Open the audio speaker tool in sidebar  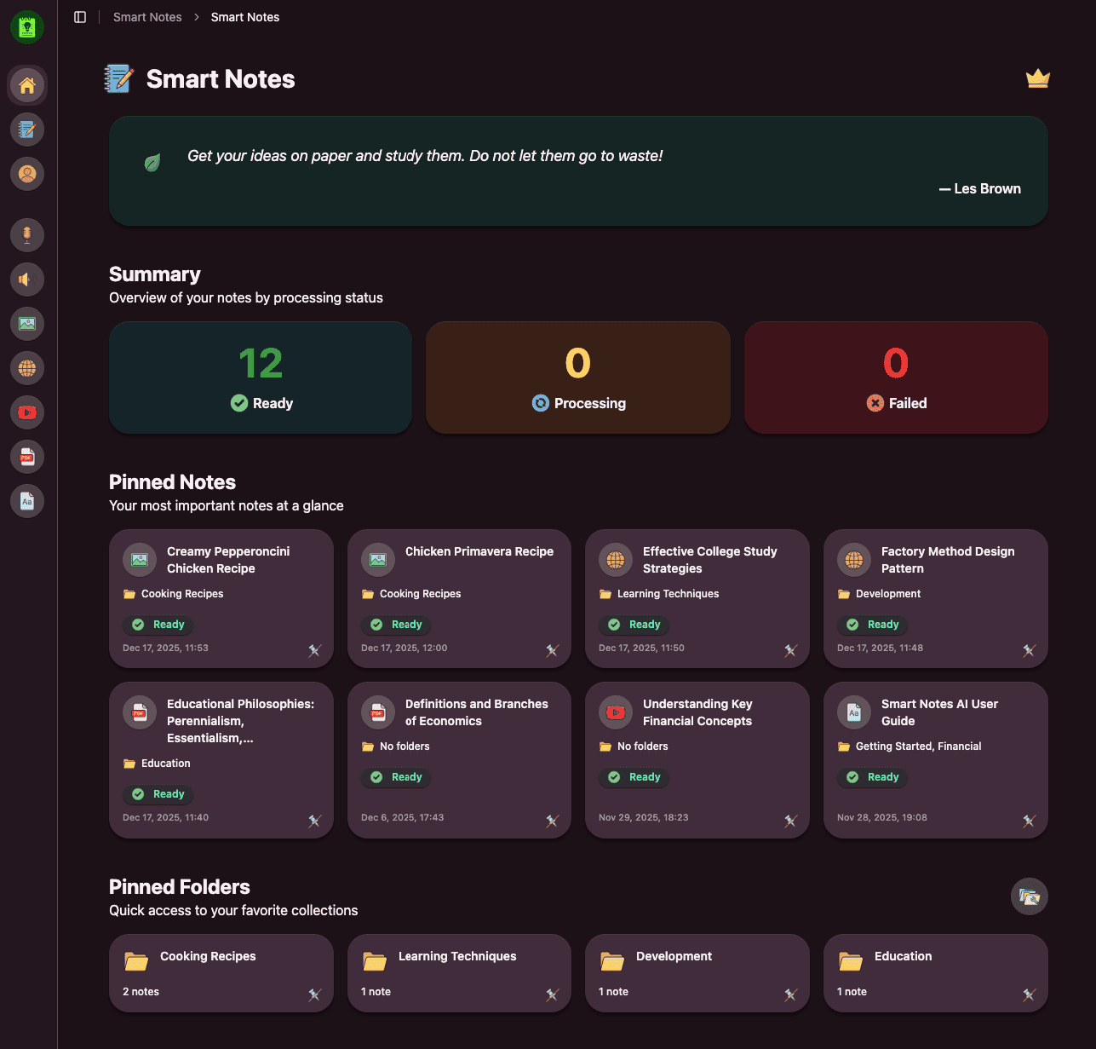click(x=27, y=280)
